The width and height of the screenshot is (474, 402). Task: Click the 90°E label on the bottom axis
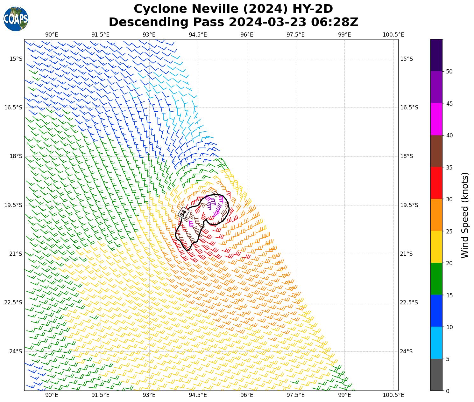click(x=52, y=395)
